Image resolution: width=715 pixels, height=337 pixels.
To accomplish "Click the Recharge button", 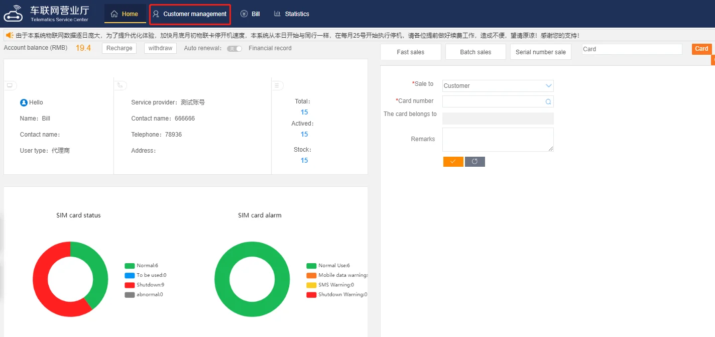I will (119, 48).
